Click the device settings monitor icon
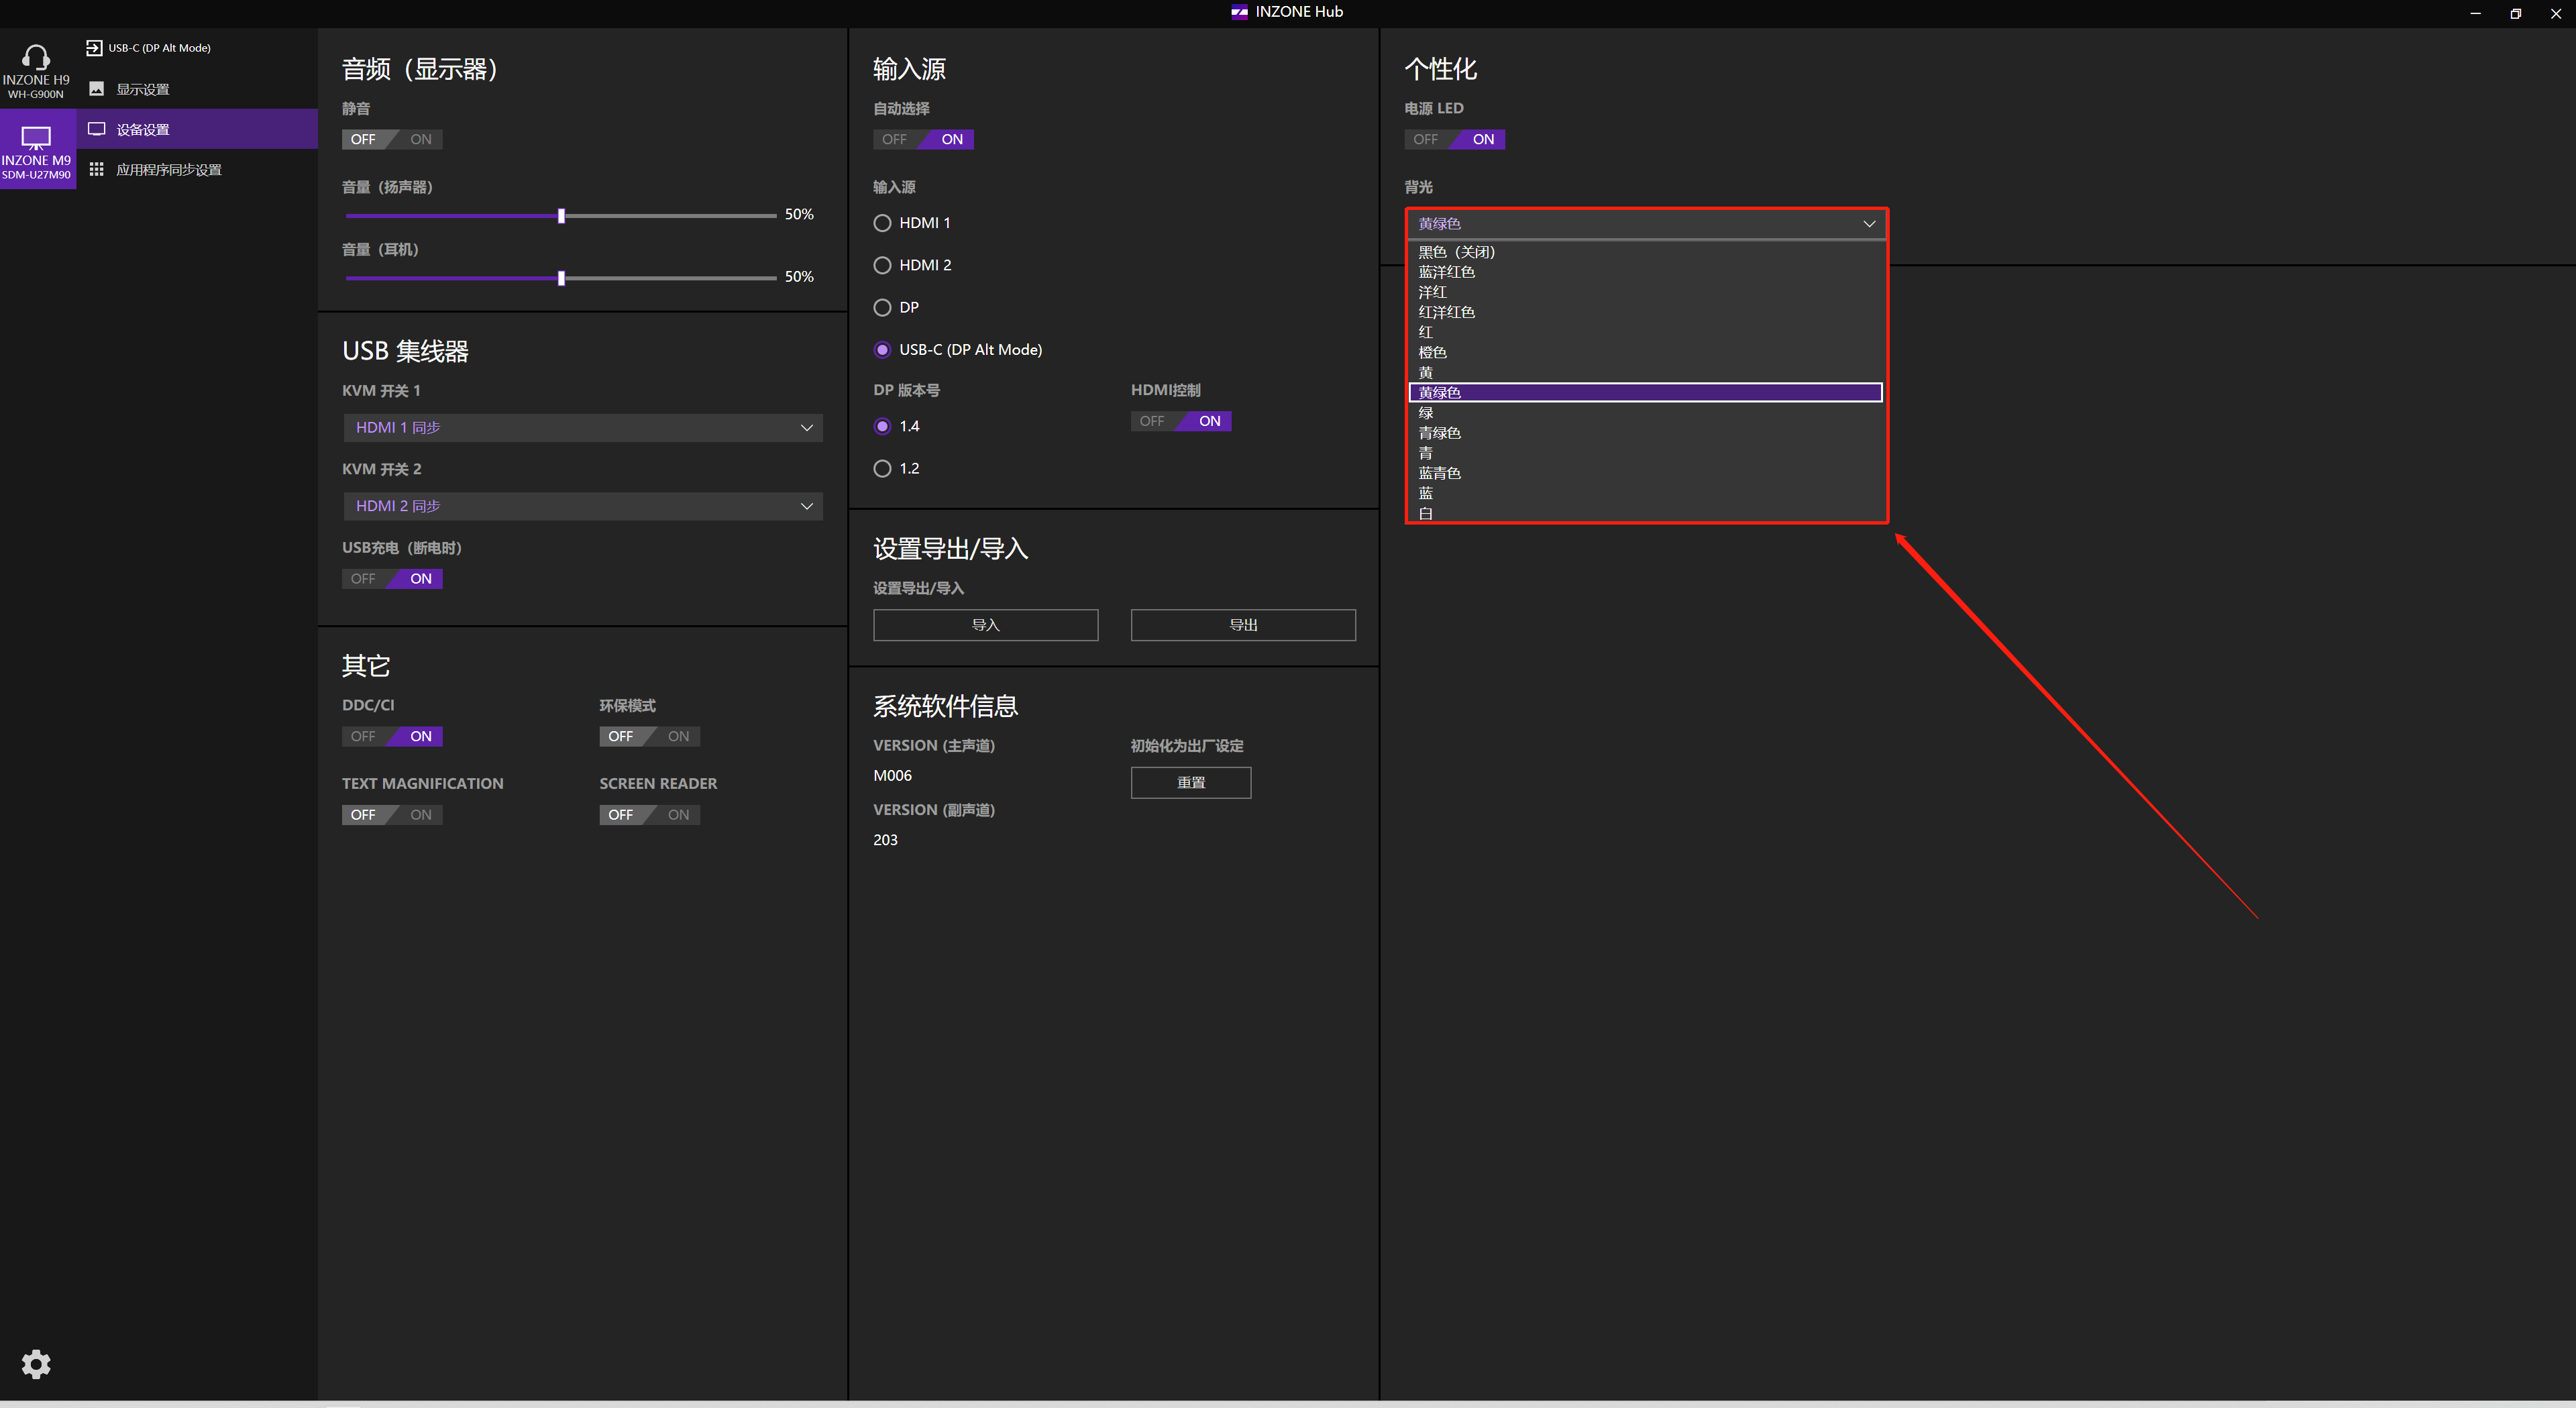This screenshot has height=1408, width=2576. pos(97,129)
